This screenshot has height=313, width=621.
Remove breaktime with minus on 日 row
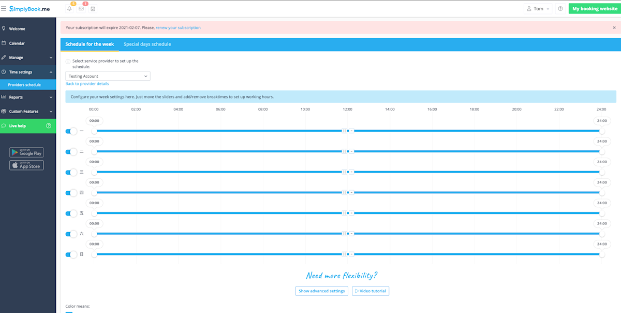[x=351, y=254]
